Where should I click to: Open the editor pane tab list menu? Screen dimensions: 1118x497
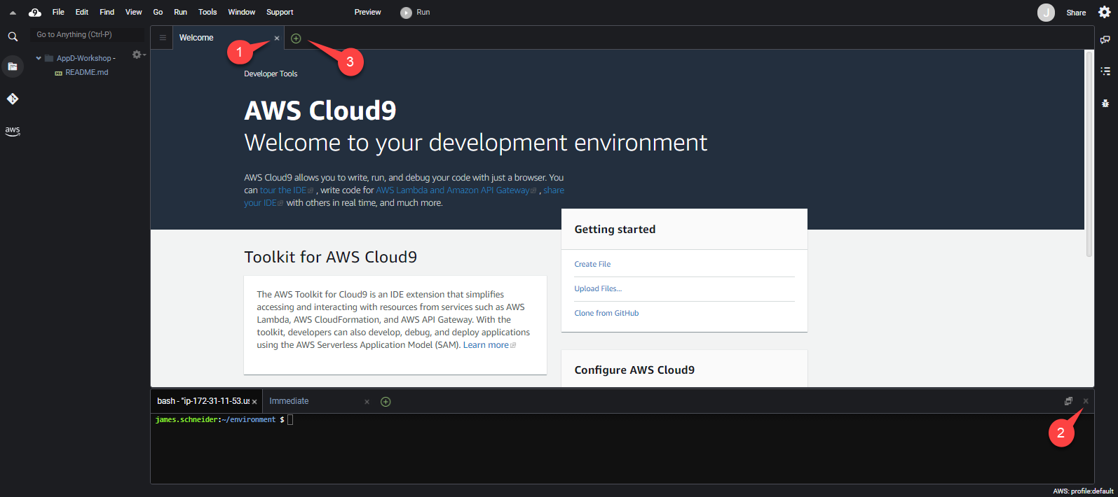click(163, 38)
